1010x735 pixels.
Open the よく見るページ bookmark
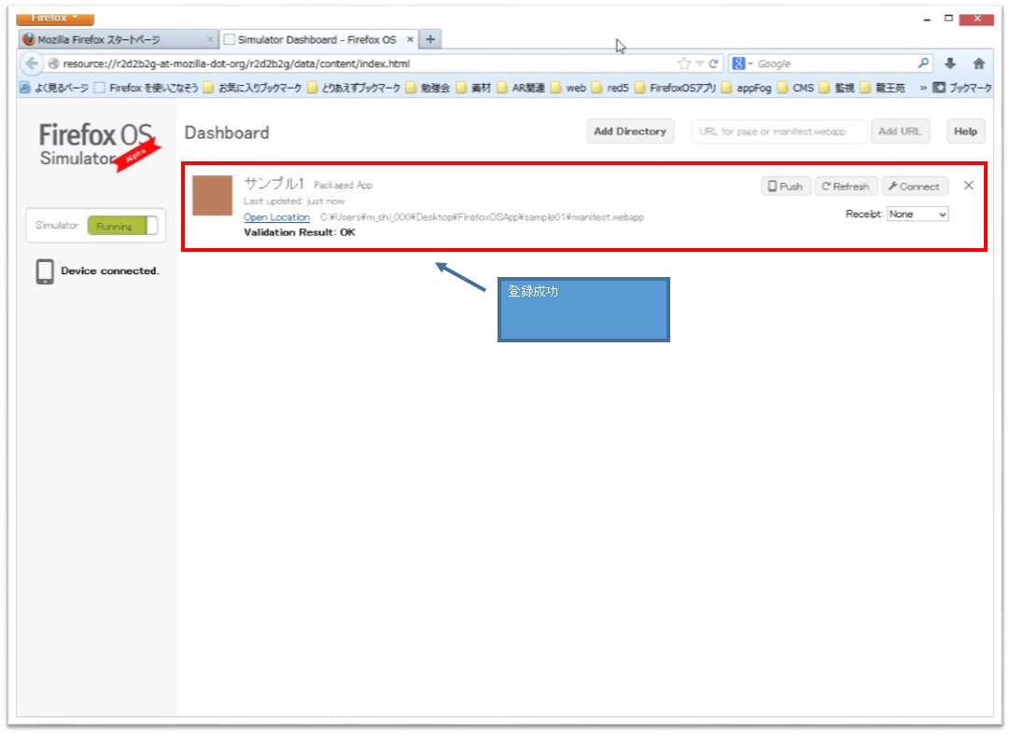54,88
